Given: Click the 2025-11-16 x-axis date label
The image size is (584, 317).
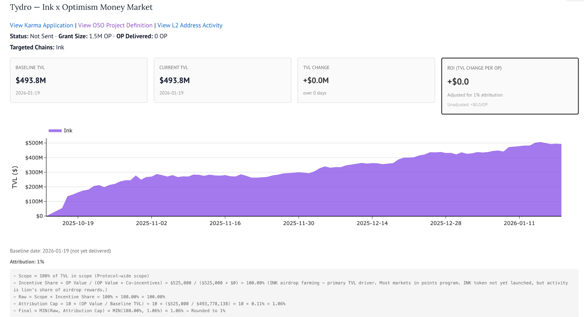Looking at the screenshot, I should [x=225, y=223].
